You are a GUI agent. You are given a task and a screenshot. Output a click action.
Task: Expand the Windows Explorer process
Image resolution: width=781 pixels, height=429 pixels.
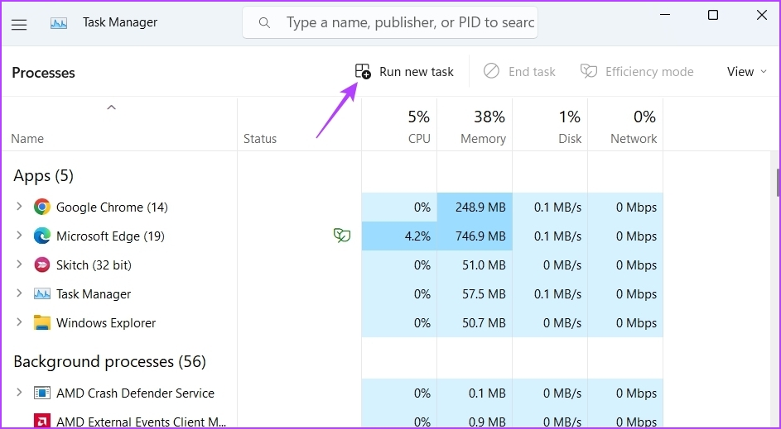tap(19, 322)
